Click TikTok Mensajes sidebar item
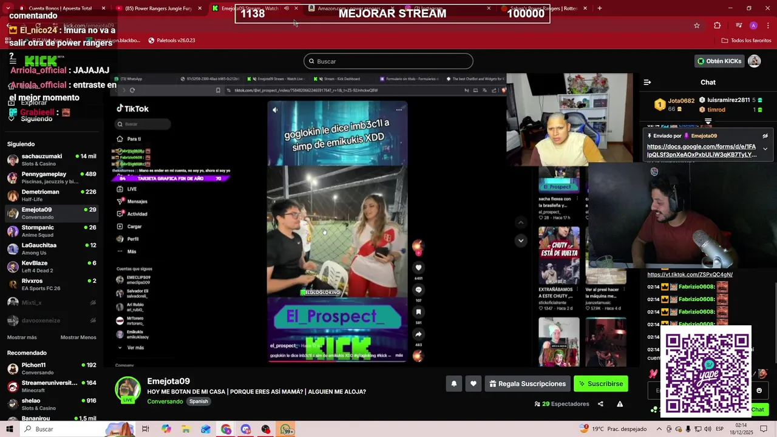The image size is (777, 437). (132, 202)
